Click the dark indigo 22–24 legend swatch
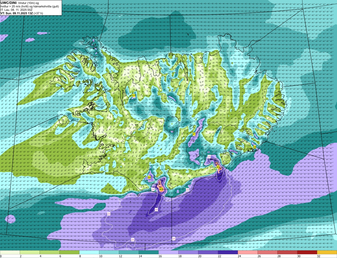 pyautogui.click(x=228, y=252)
